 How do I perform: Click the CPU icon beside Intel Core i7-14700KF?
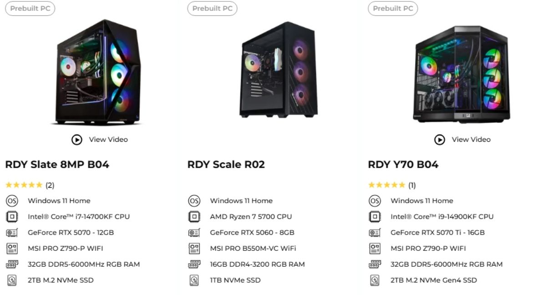pos(11,216)
